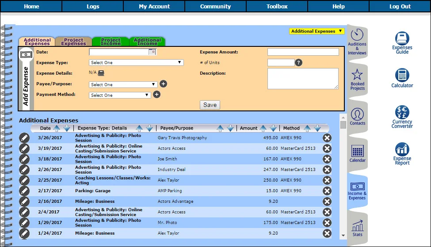Switch to the Project Income tab

(111, 42)
